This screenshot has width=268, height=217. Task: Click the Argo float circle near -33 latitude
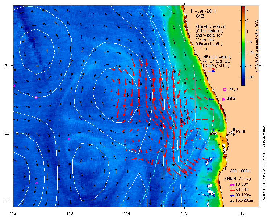[x=37, y=183]
